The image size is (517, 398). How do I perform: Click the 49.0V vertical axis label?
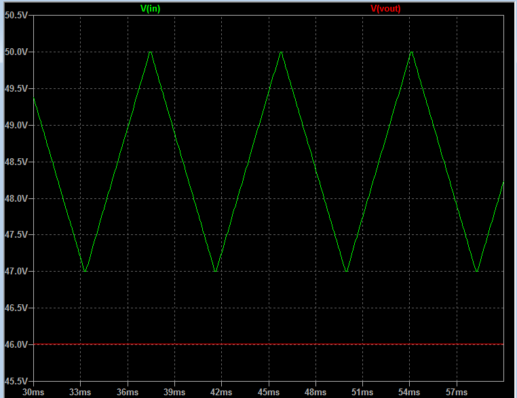pyautogui.click(x=16, y=125)
